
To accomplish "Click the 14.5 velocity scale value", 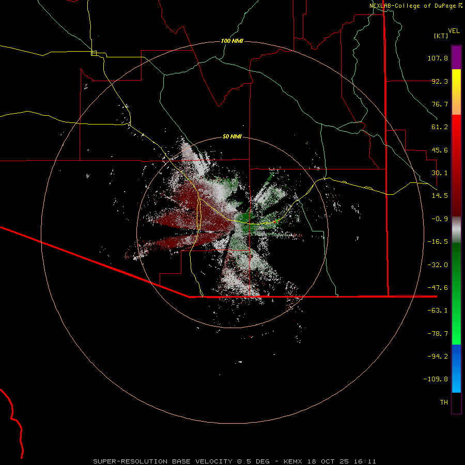I will pos(440,196).
